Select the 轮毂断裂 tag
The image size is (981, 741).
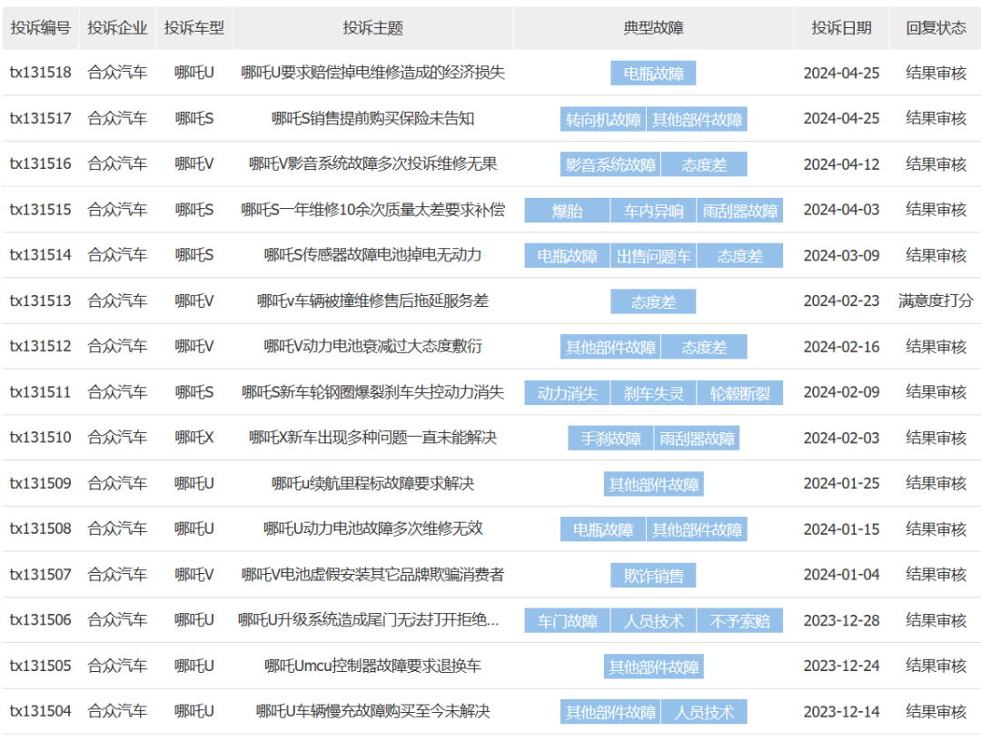[x=739, y=393]
